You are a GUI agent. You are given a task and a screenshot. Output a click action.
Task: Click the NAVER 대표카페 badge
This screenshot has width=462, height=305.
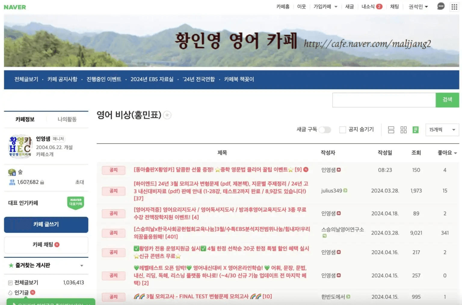[75, 203]
